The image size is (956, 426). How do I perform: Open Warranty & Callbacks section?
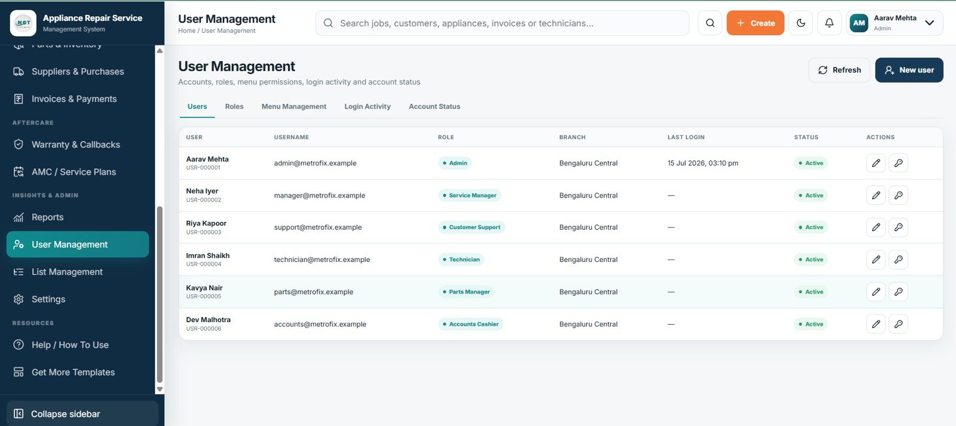(x=78, y=144)
